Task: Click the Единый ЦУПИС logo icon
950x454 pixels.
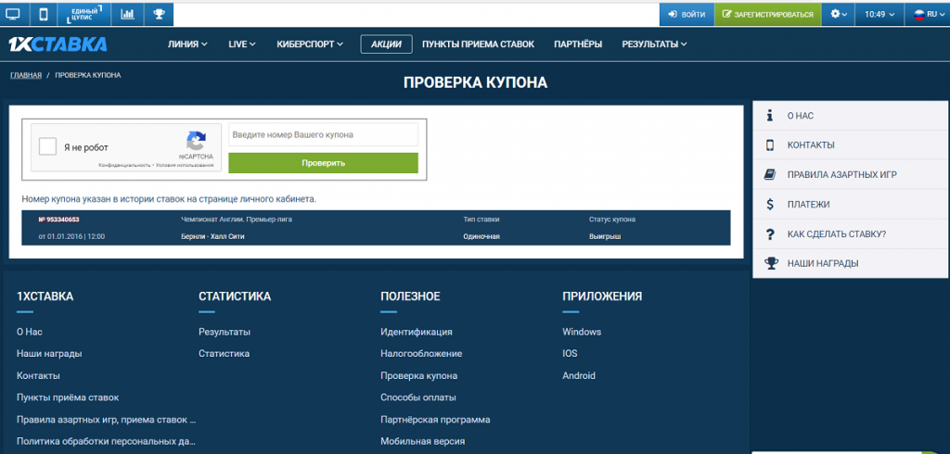Action: click(x=84, y=14)
